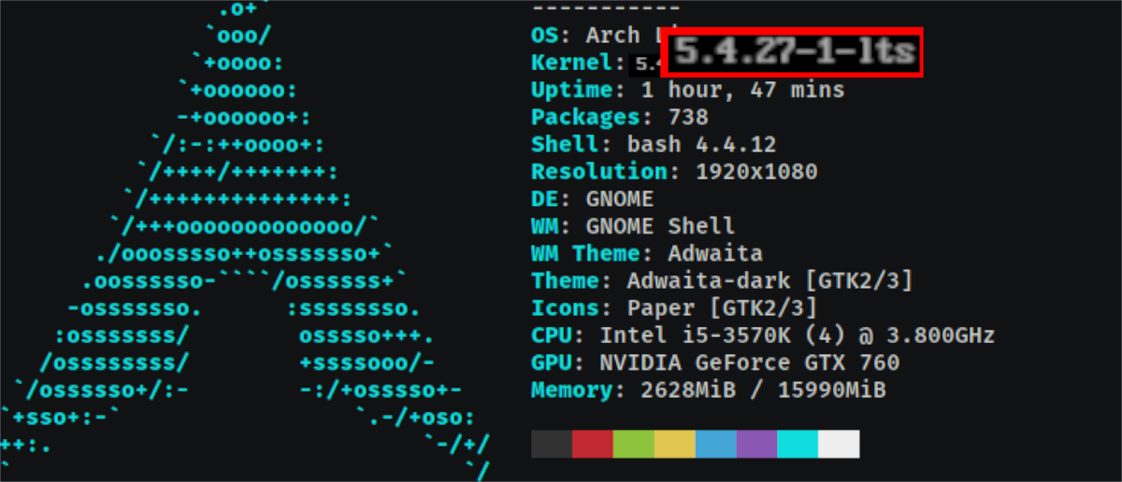The image size is (1122, 482).
Task: Click the green color swatch
Action: (x=634, y=444)
